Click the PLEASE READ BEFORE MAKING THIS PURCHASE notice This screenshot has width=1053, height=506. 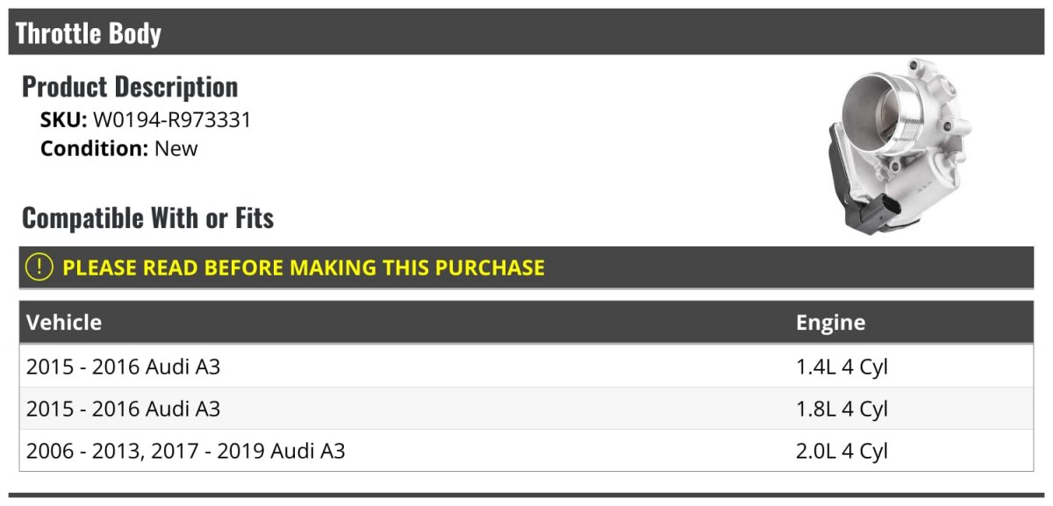pyautogui.click(x=304, y=267)
